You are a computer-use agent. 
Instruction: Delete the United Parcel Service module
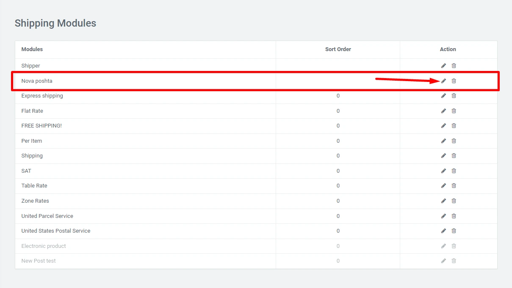[454, 216]
